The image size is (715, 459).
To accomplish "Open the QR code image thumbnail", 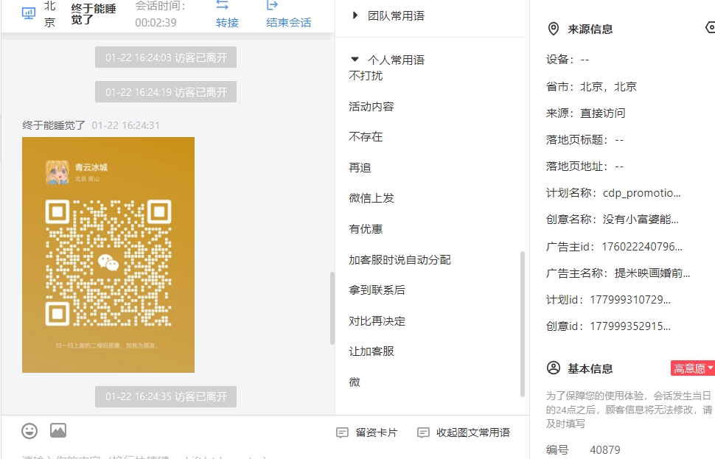I will [x=108, y=255].
